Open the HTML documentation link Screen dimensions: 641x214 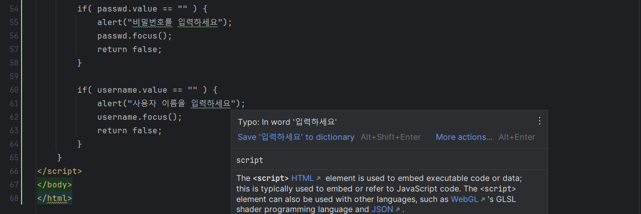(x=306, y=178)
